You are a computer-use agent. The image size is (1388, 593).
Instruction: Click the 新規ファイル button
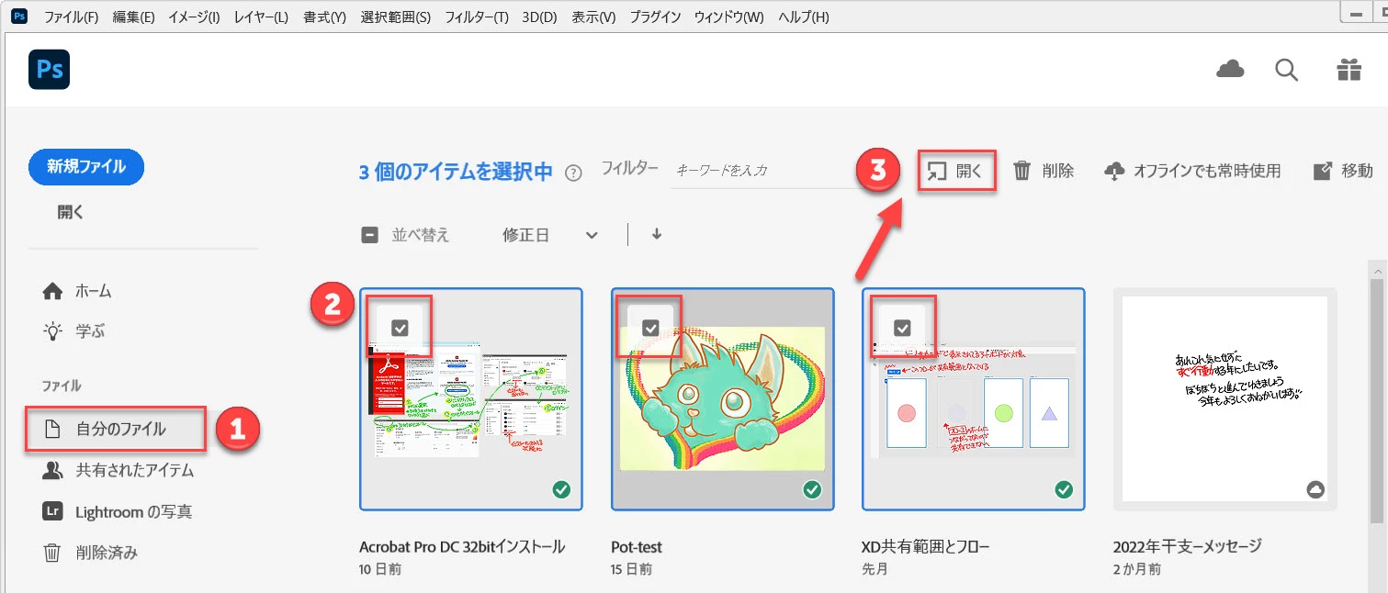pyautogui.click(x=86, y=167)
